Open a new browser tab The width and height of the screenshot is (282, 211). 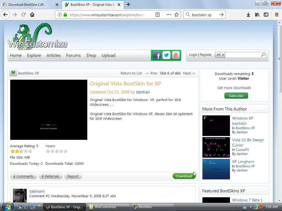(128, 4)
